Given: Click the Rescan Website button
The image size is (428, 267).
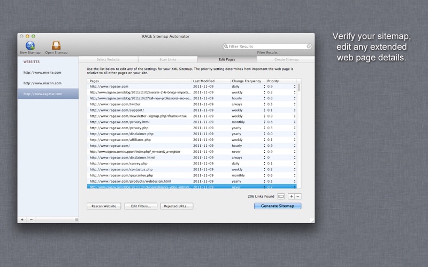Looking at the screenshot, I should coord(104,206).
